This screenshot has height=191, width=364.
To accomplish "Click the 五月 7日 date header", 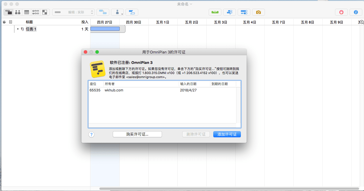I will [x=279, y=22].
